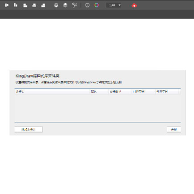
Task: Select the stair-step blocks alignment icon
Action: pyautogui.click(x=43, y=5)
